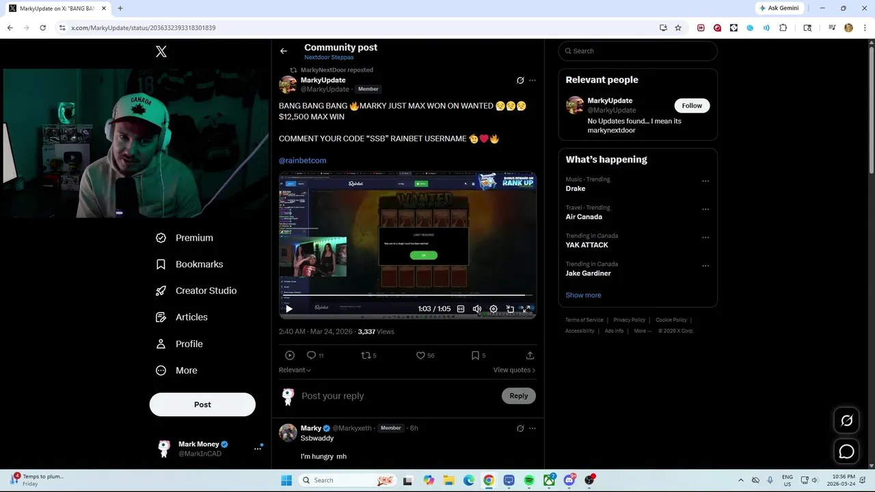Toggle closed captions on the video
The height and width of the screenshot is (492, 875).
coord(461,309)
